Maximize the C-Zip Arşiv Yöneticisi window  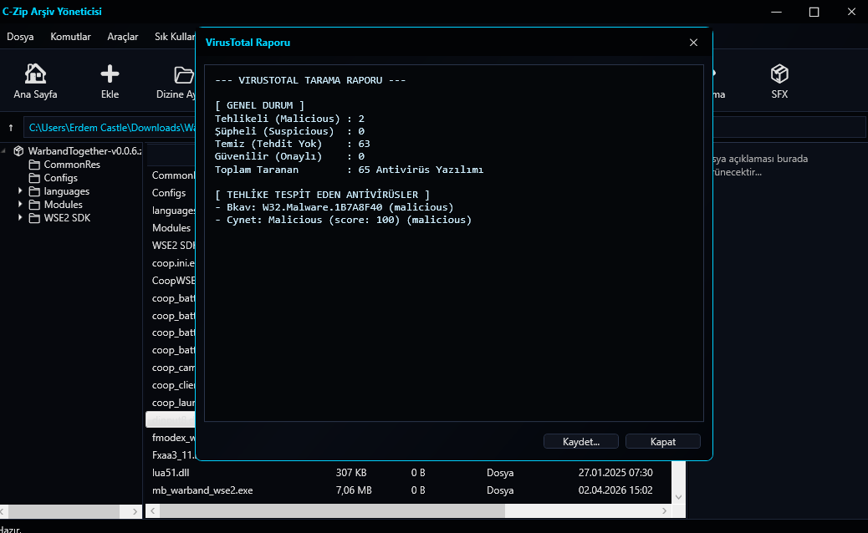(x=814, y=12)
